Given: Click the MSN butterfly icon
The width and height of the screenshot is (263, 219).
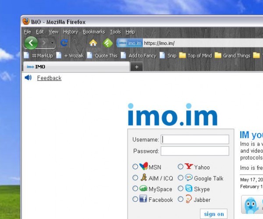Looking at the screenshot, I should (144, 166).
